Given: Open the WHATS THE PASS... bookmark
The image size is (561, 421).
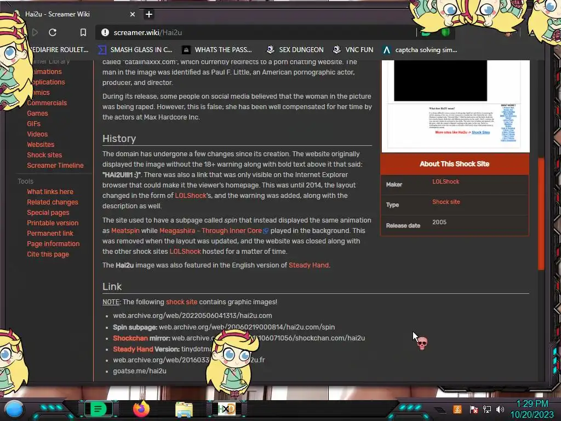Looking at the screenshot, I should (x=217, y=50).
